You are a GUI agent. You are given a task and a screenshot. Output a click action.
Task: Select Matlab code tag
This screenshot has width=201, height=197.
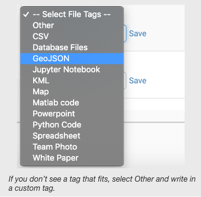[72, 103]
